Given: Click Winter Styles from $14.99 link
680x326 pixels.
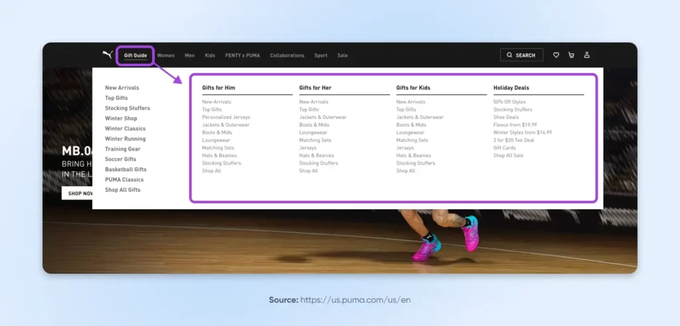Looking at the screenshot, I should click(523, 133).
